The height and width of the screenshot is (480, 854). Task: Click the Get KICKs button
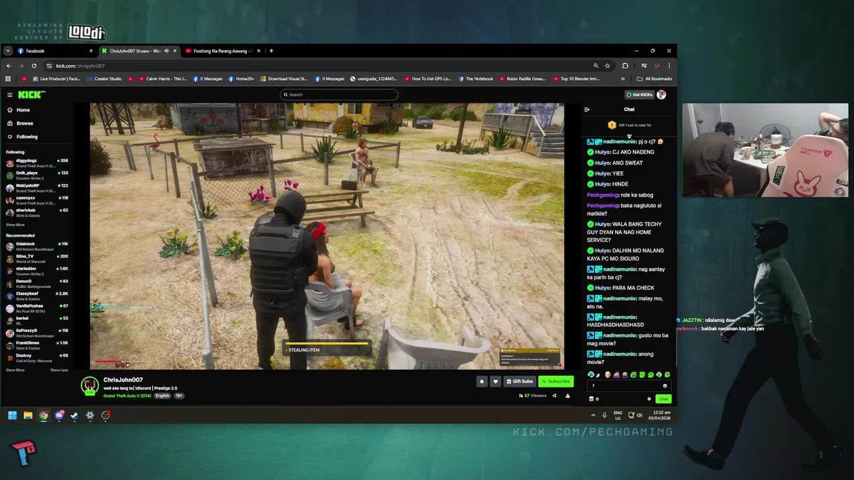[639, 95]
